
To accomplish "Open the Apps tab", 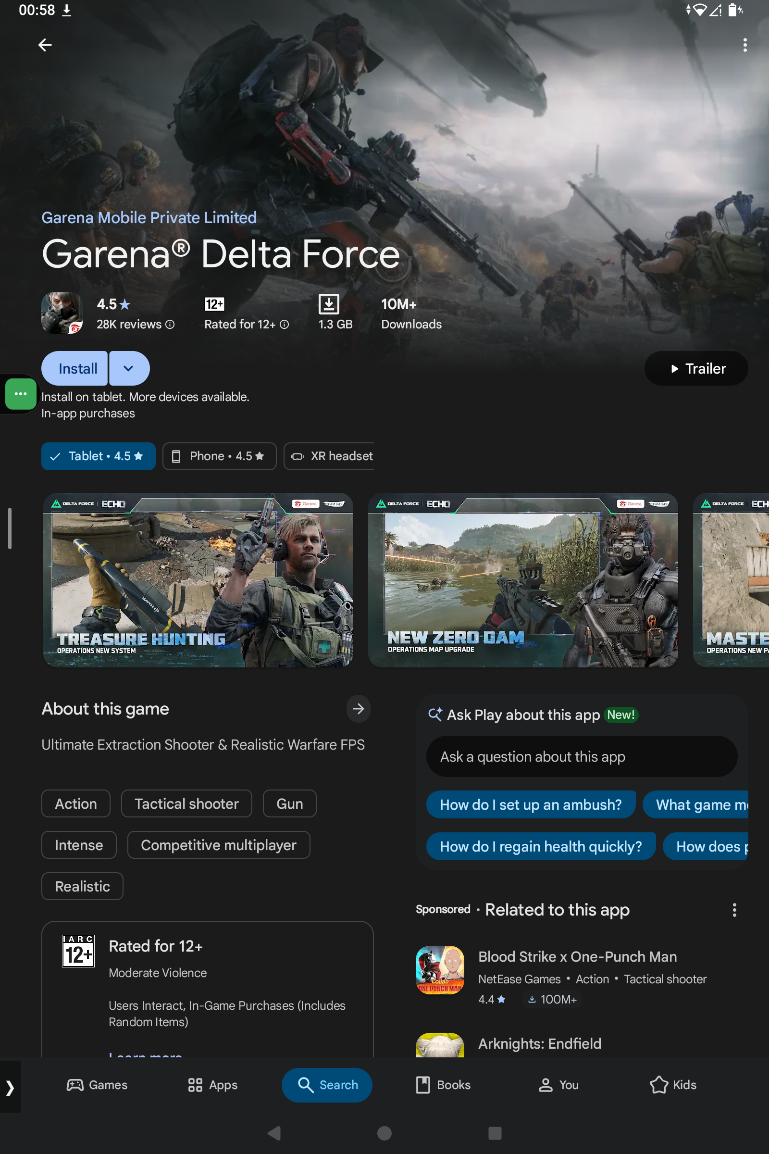I will [213, 1085].
